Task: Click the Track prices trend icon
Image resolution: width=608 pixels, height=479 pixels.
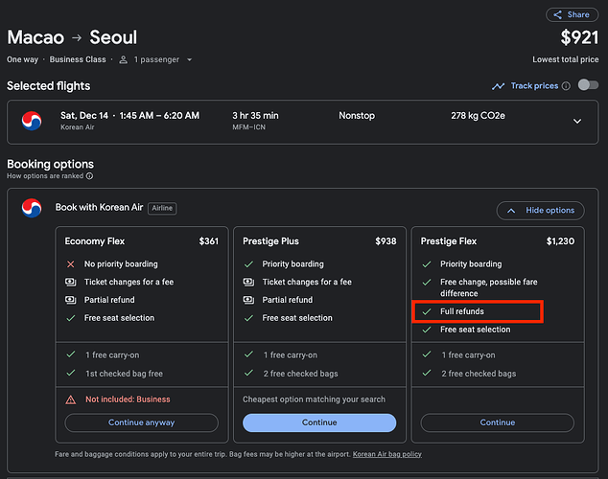Action: (499, 86)
